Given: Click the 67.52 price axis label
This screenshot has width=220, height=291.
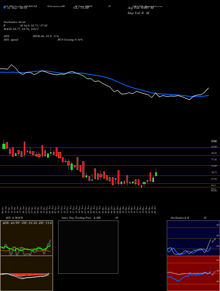Looking at the screenshot, I should (214, 179).
